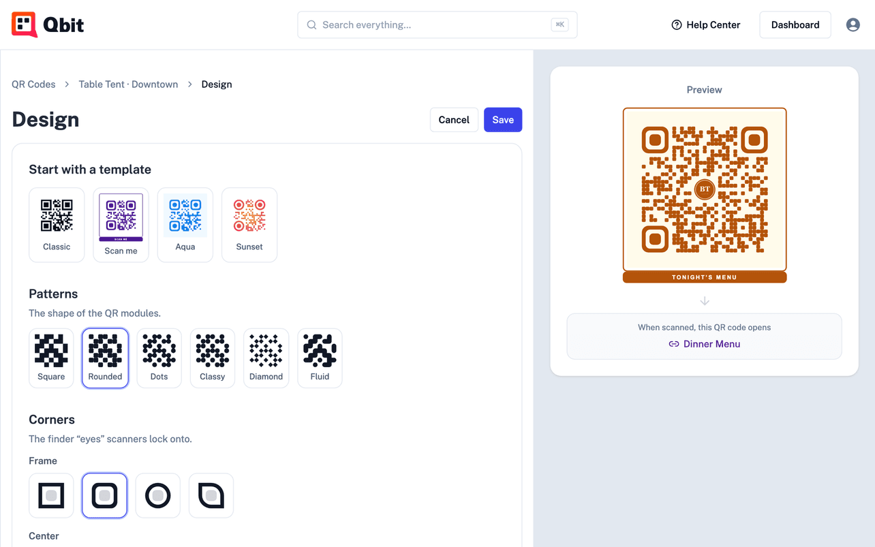This screenshot has height=547, width=875.
Task: Click the Save button
Action: click(x=503, y=120)
